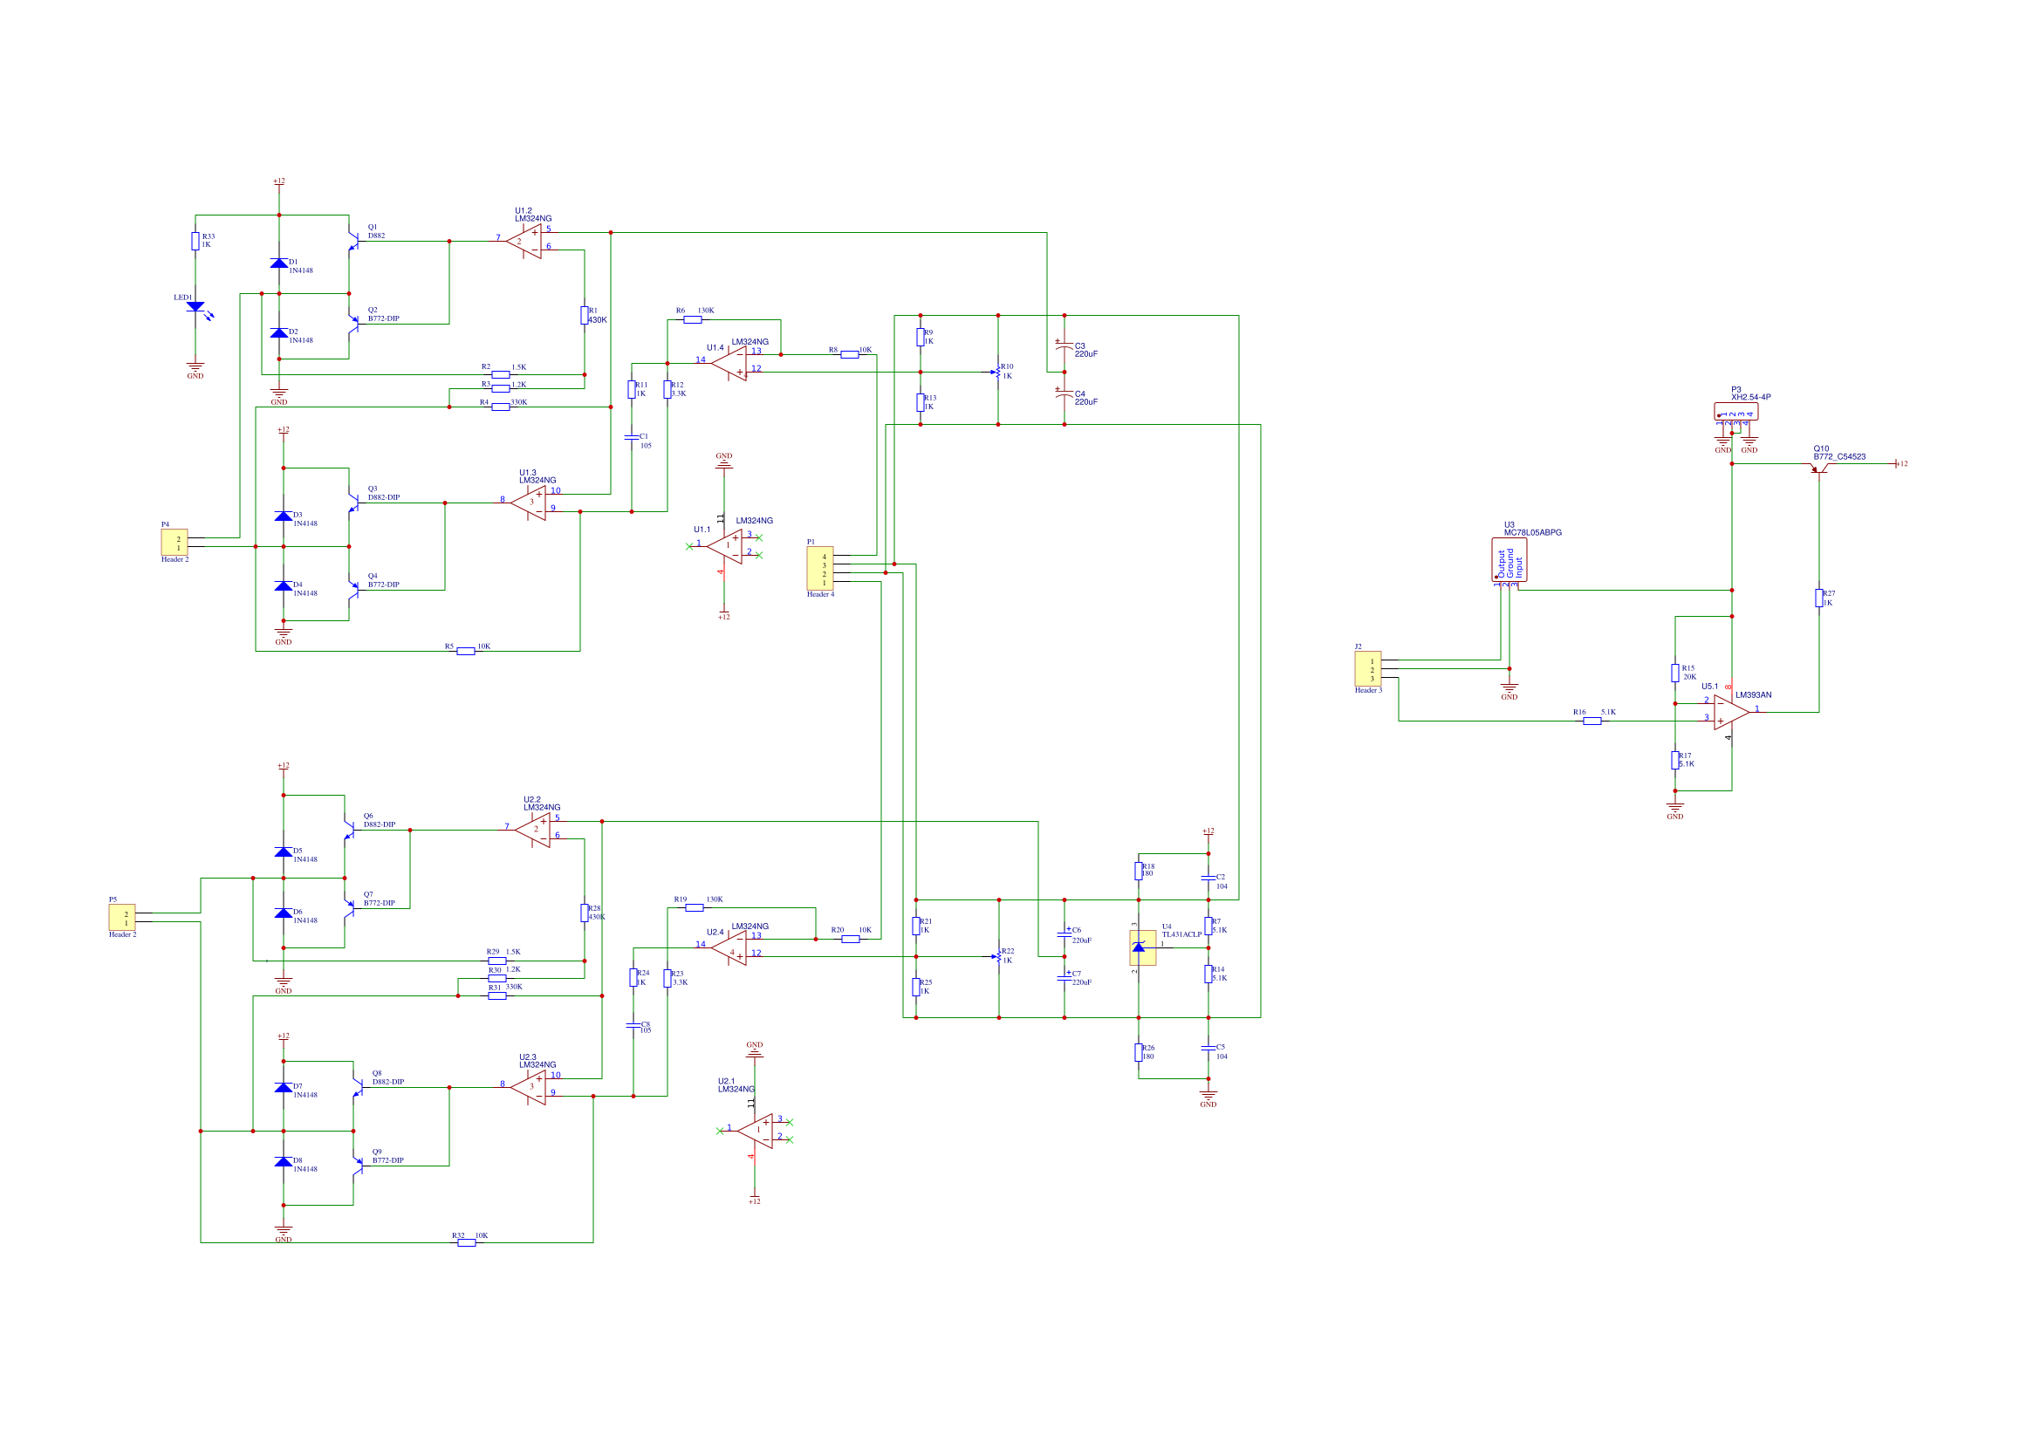The image size is (2040, 1443).
Task: Click the U3 MC78L05ABPG regulator block
Action: coord(1509,561)
